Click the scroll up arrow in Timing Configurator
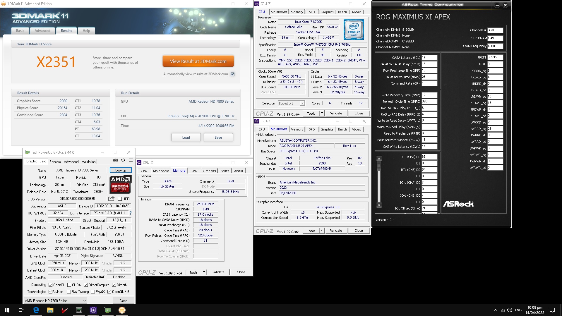 pos(379,159)
